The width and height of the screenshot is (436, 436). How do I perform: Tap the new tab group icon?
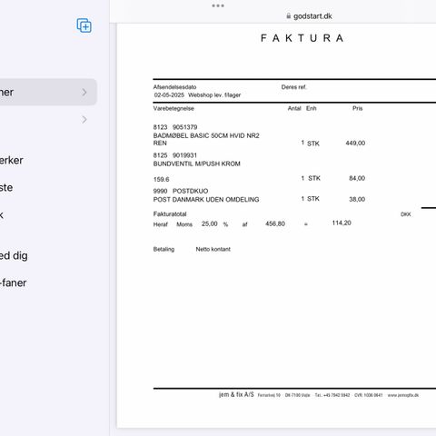pyautogui.click(x=84, y=25)
